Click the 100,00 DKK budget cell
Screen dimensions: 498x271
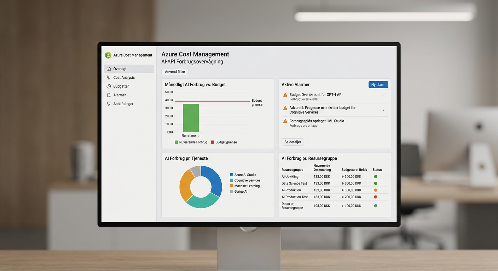click(352, 206)
